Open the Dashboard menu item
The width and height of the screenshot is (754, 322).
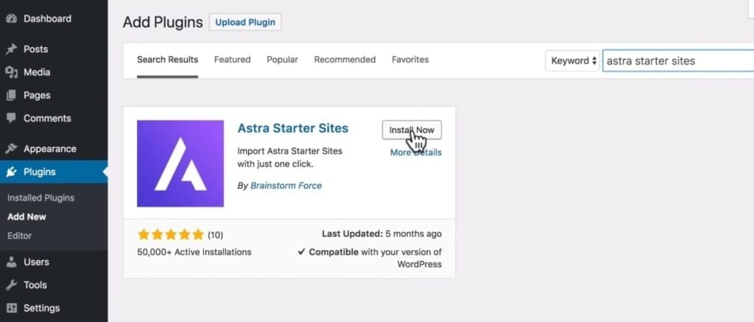pyautogui.click(x=47, y=18)
